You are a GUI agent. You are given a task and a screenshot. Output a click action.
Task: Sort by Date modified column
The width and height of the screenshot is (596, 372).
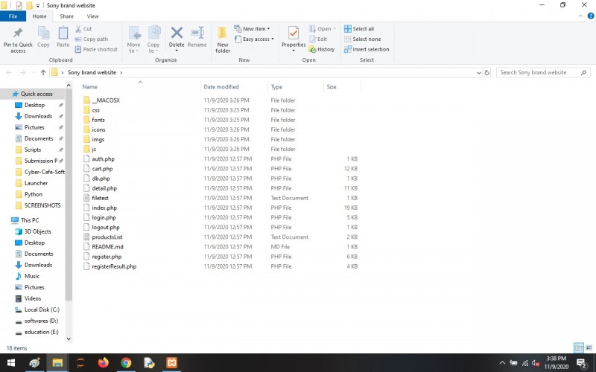(221, 87)
